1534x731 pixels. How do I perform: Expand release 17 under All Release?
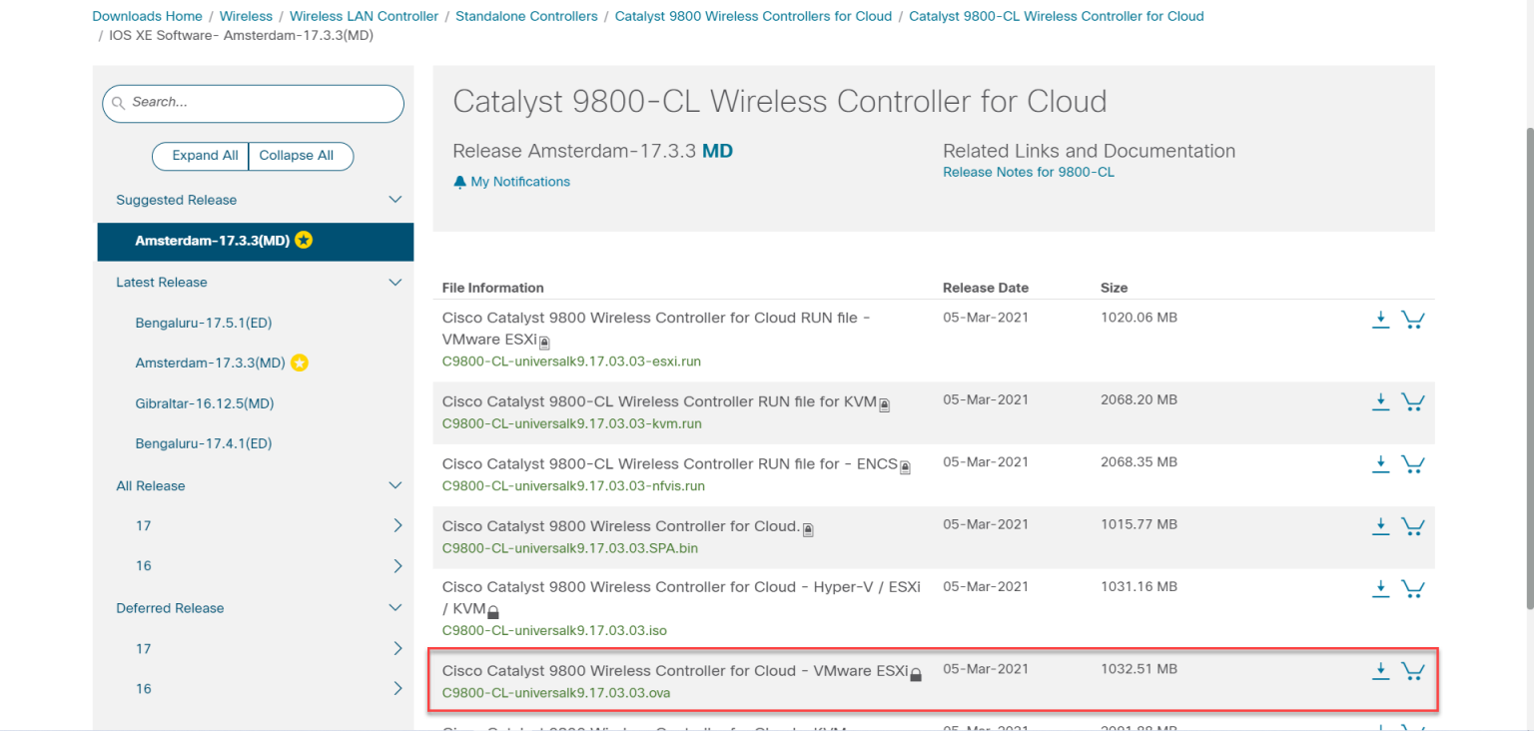point(397,525)
